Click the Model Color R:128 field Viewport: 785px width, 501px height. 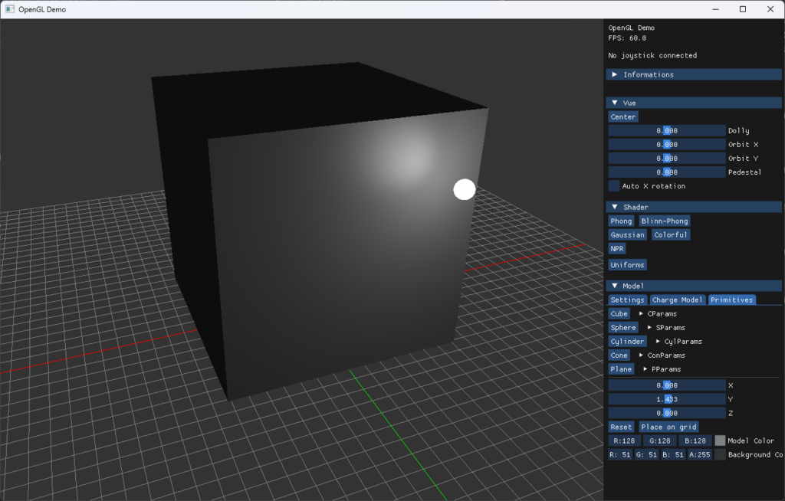[624, 441]
